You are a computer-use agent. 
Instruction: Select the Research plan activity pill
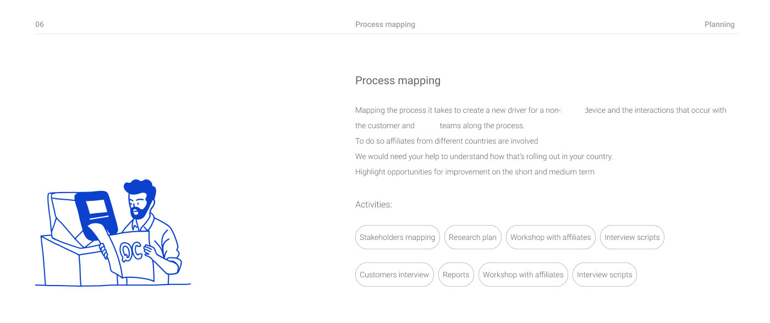472,237
